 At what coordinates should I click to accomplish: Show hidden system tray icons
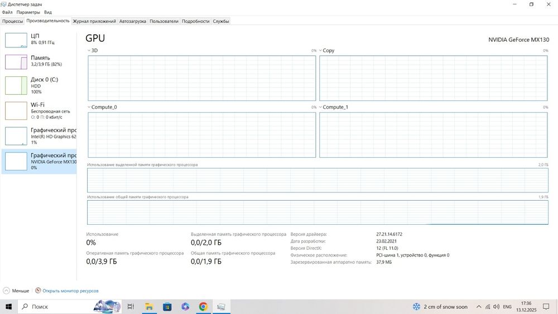pyautogui.click(x=479, y=307)
